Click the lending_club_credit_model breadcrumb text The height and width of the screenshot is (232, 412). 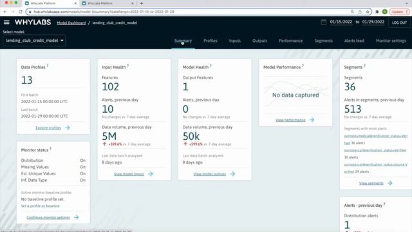point(115,23)
